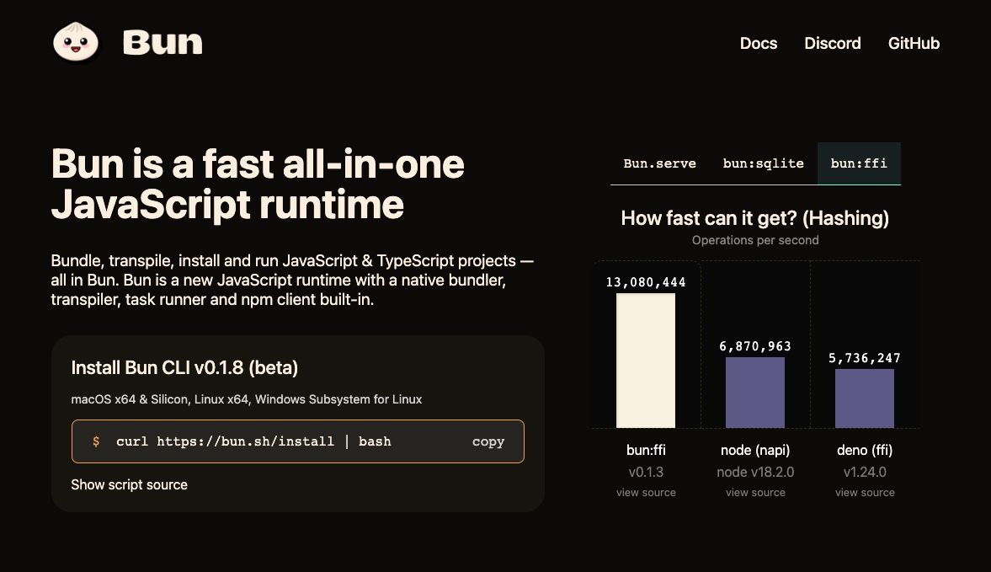Click the v0.1.3 version label

point(646,472)
